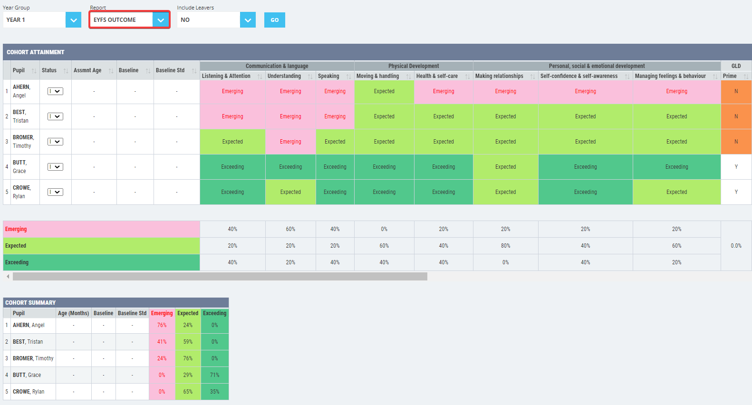Open status selector for AHERN Angel

[x=55, y=91]
